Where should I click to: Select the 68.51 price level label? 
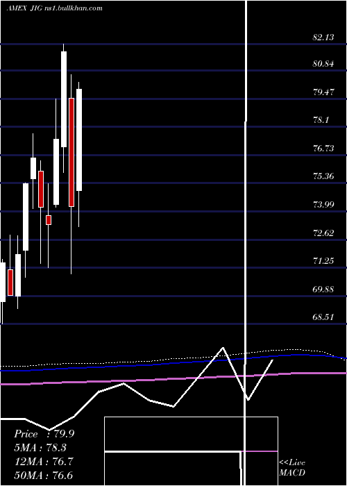[323, 317]
